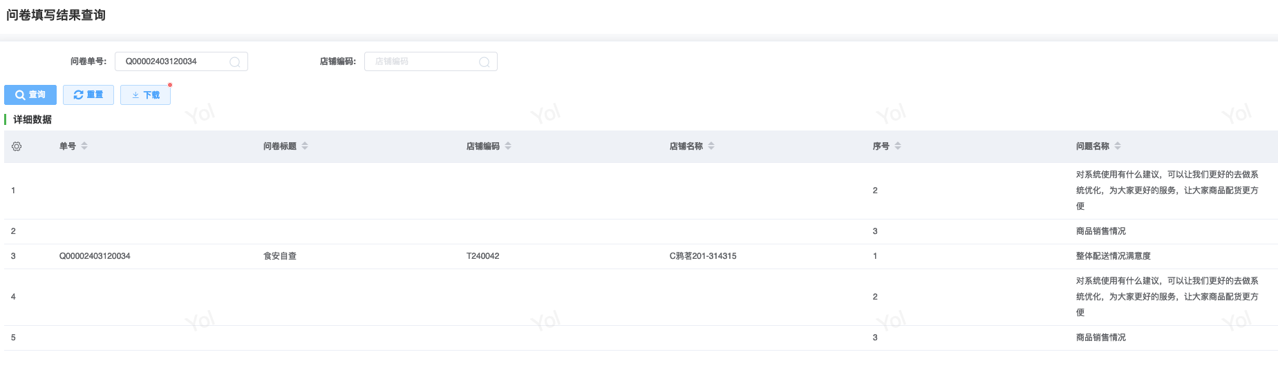Click the 详细数据 section heading
Viewport: 1278px width, 370px height.
[x=32, y=119]
